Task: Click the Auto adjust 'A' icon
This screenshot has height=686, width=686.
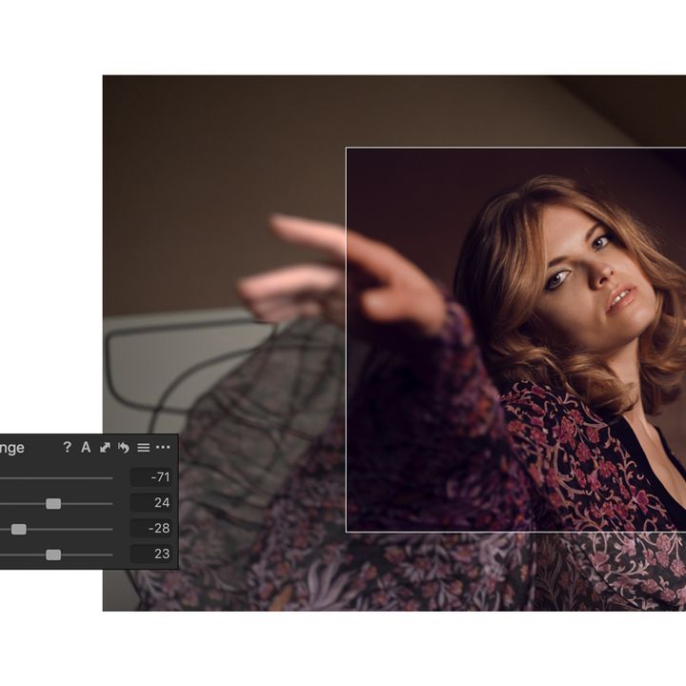Action: click(x=86, y=447)
